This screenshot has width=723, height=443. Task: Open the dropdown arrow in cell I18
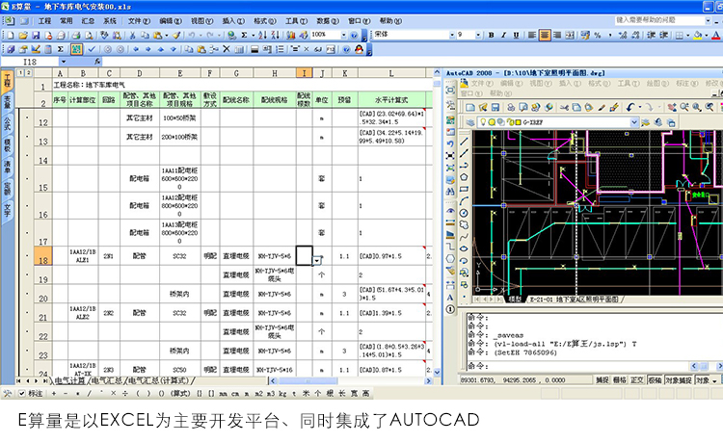317,261
